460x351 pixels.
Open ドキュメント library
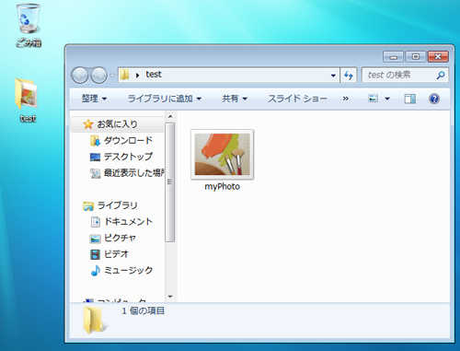pos(128,221)
